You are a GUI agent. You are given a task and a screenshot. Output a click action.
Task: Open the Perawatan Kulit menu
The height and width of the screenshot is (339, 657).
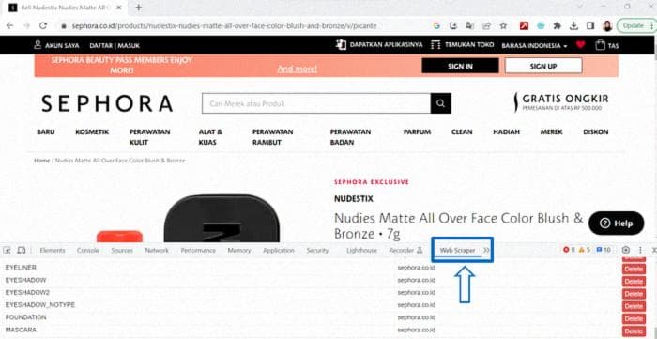click(x=149, y=137)
